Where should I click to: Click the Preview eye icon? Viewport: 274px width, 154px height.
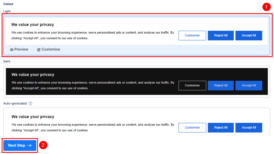(x=12, y=49)
